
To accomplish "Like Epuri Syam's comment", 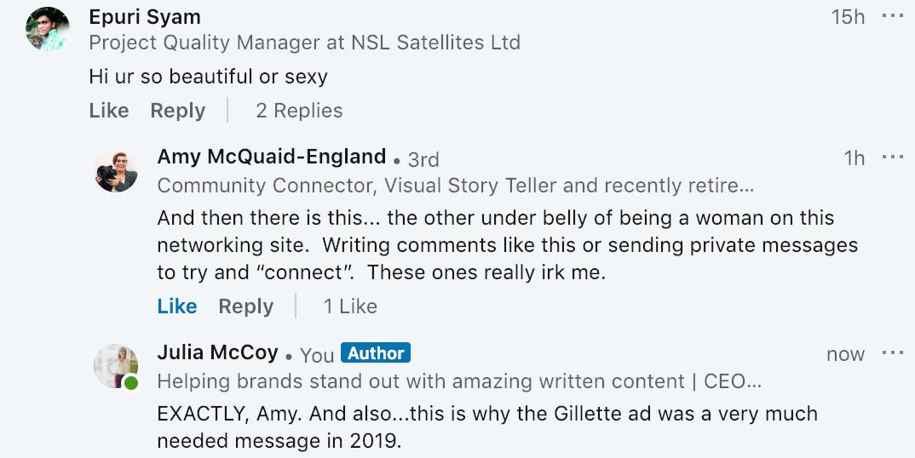I will (109, 111).
